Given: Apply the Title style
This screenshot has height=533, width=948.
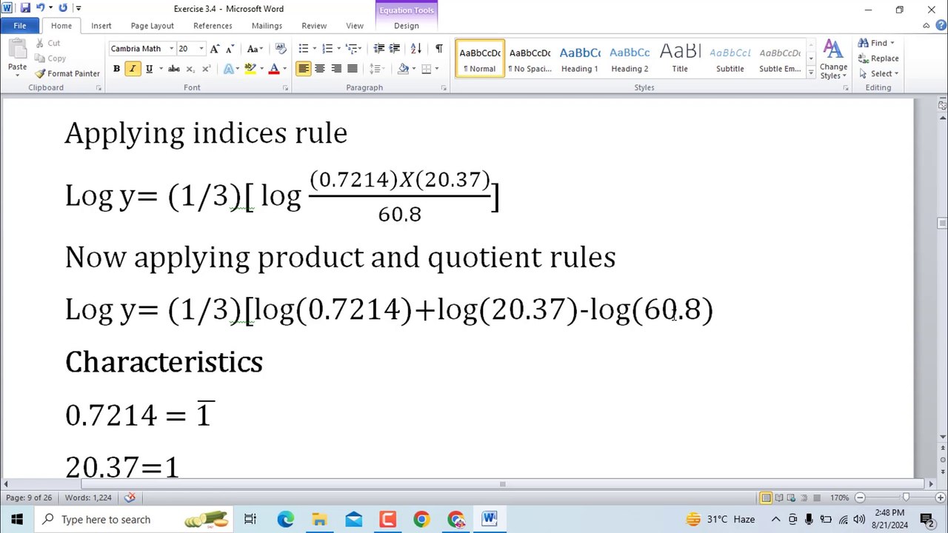Looking at the screenshot, I should pyautogui.click(x=680, y=59).
